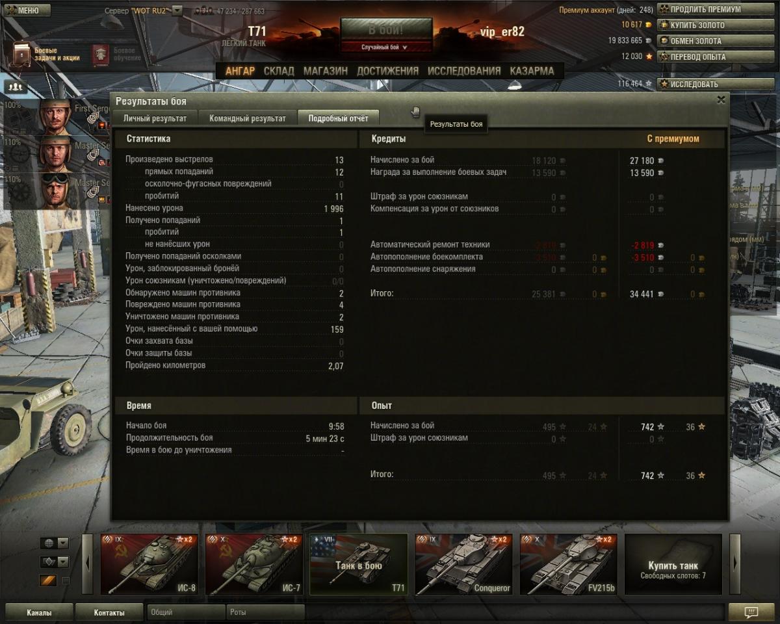Open Боевые задачи и акции icon
This screenshot has width=780, height=624.
pyautogui.click(x=22, y=55)
